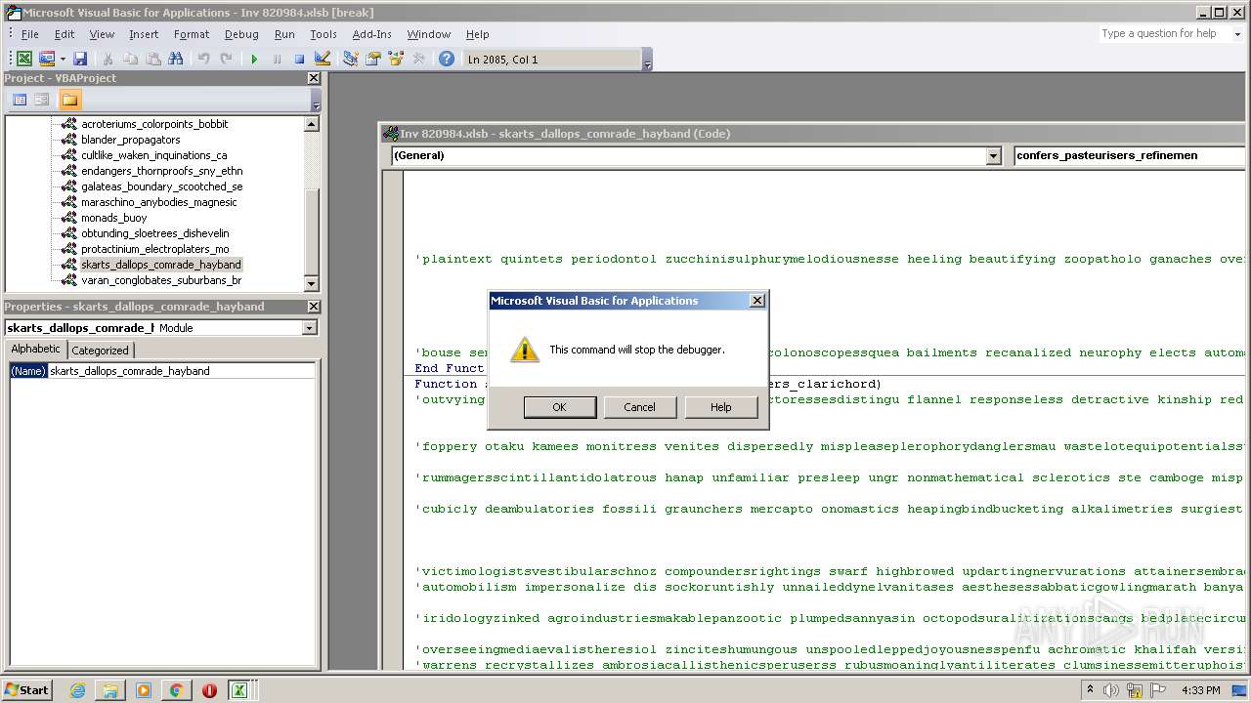Open the Project Explorer icon
This screenshot has height=703, width=1251.
click(x=351, y=59)
